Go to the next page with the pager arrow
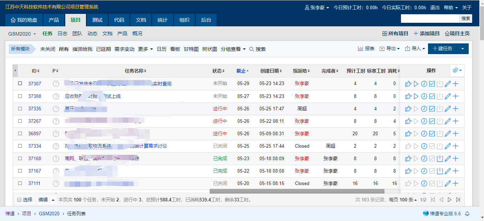484x221 pixels. 450,200
